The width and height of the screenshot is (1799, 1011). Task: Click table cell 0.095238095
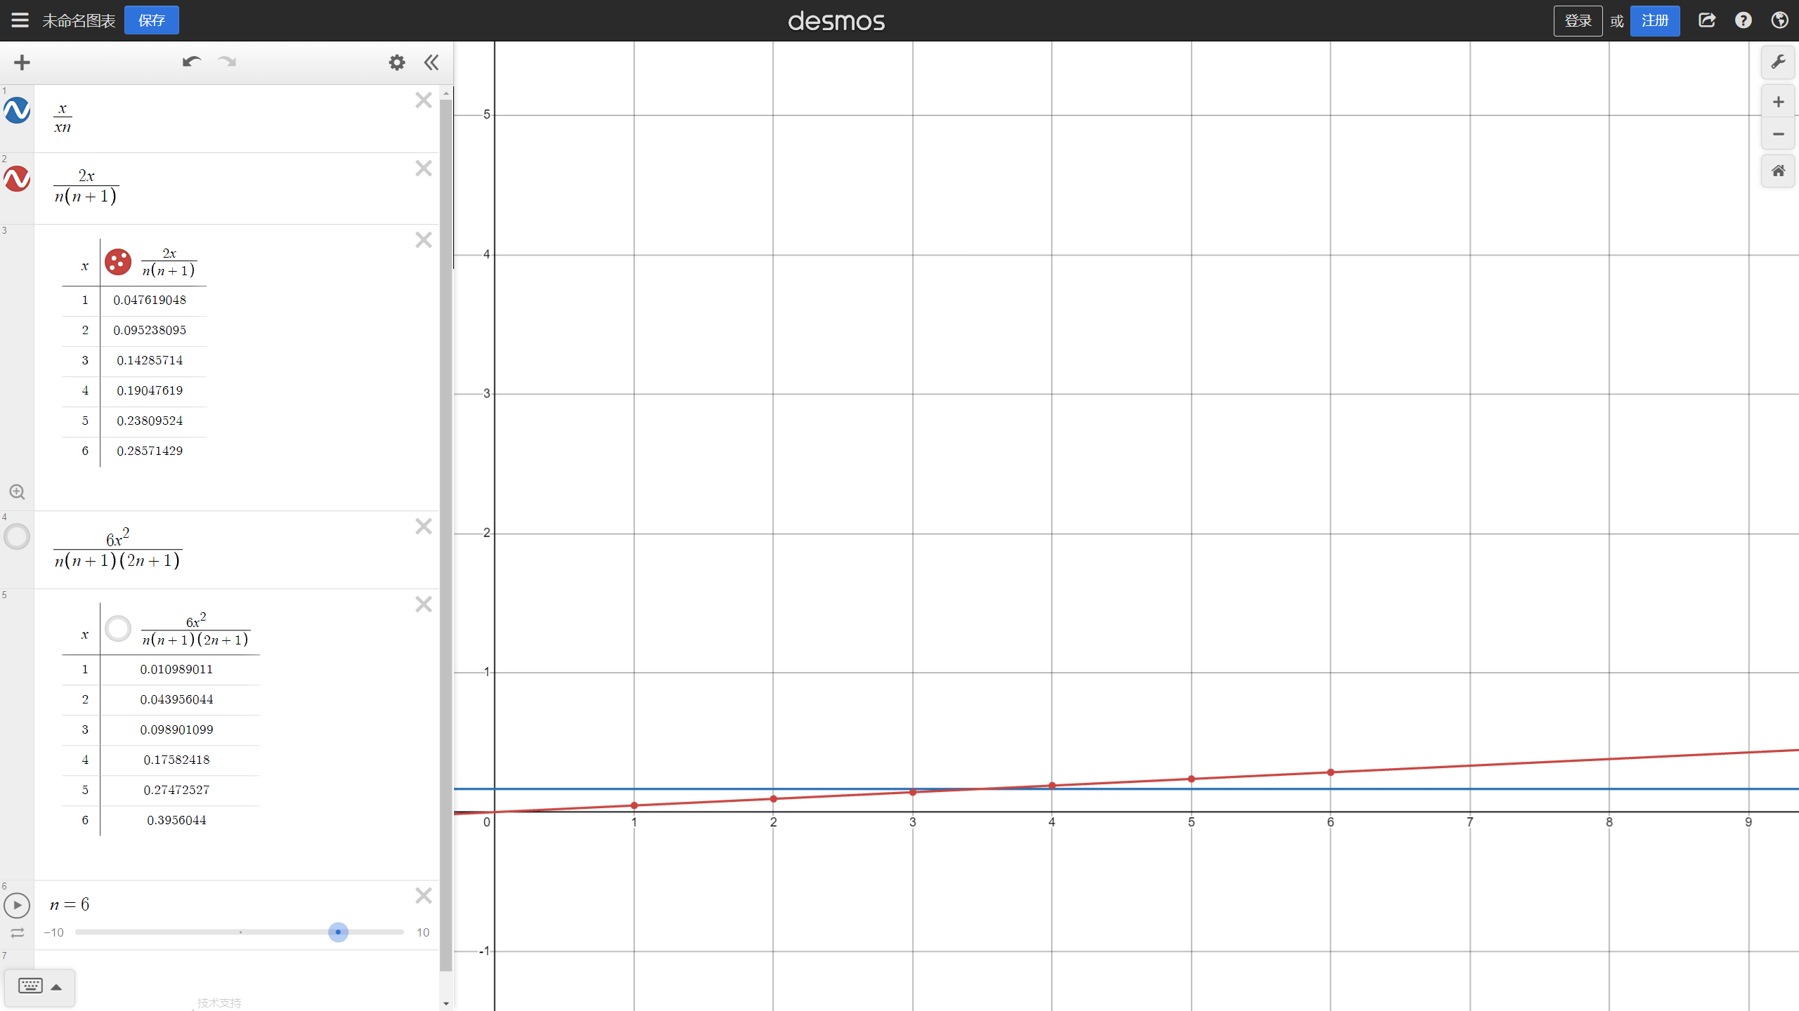point(150,330)
